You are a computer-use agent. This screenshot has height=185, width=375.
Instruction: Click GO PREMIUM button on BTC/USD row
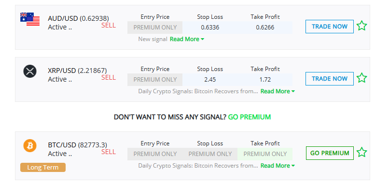(330, 153)
